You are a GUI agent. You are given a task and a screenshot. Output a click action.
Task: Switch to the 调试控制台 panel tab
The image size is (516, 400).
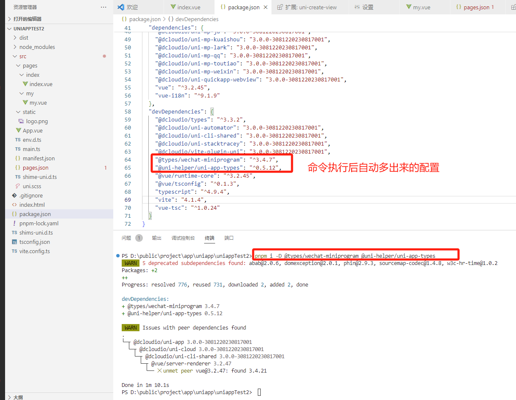click(x=183, y=238)
